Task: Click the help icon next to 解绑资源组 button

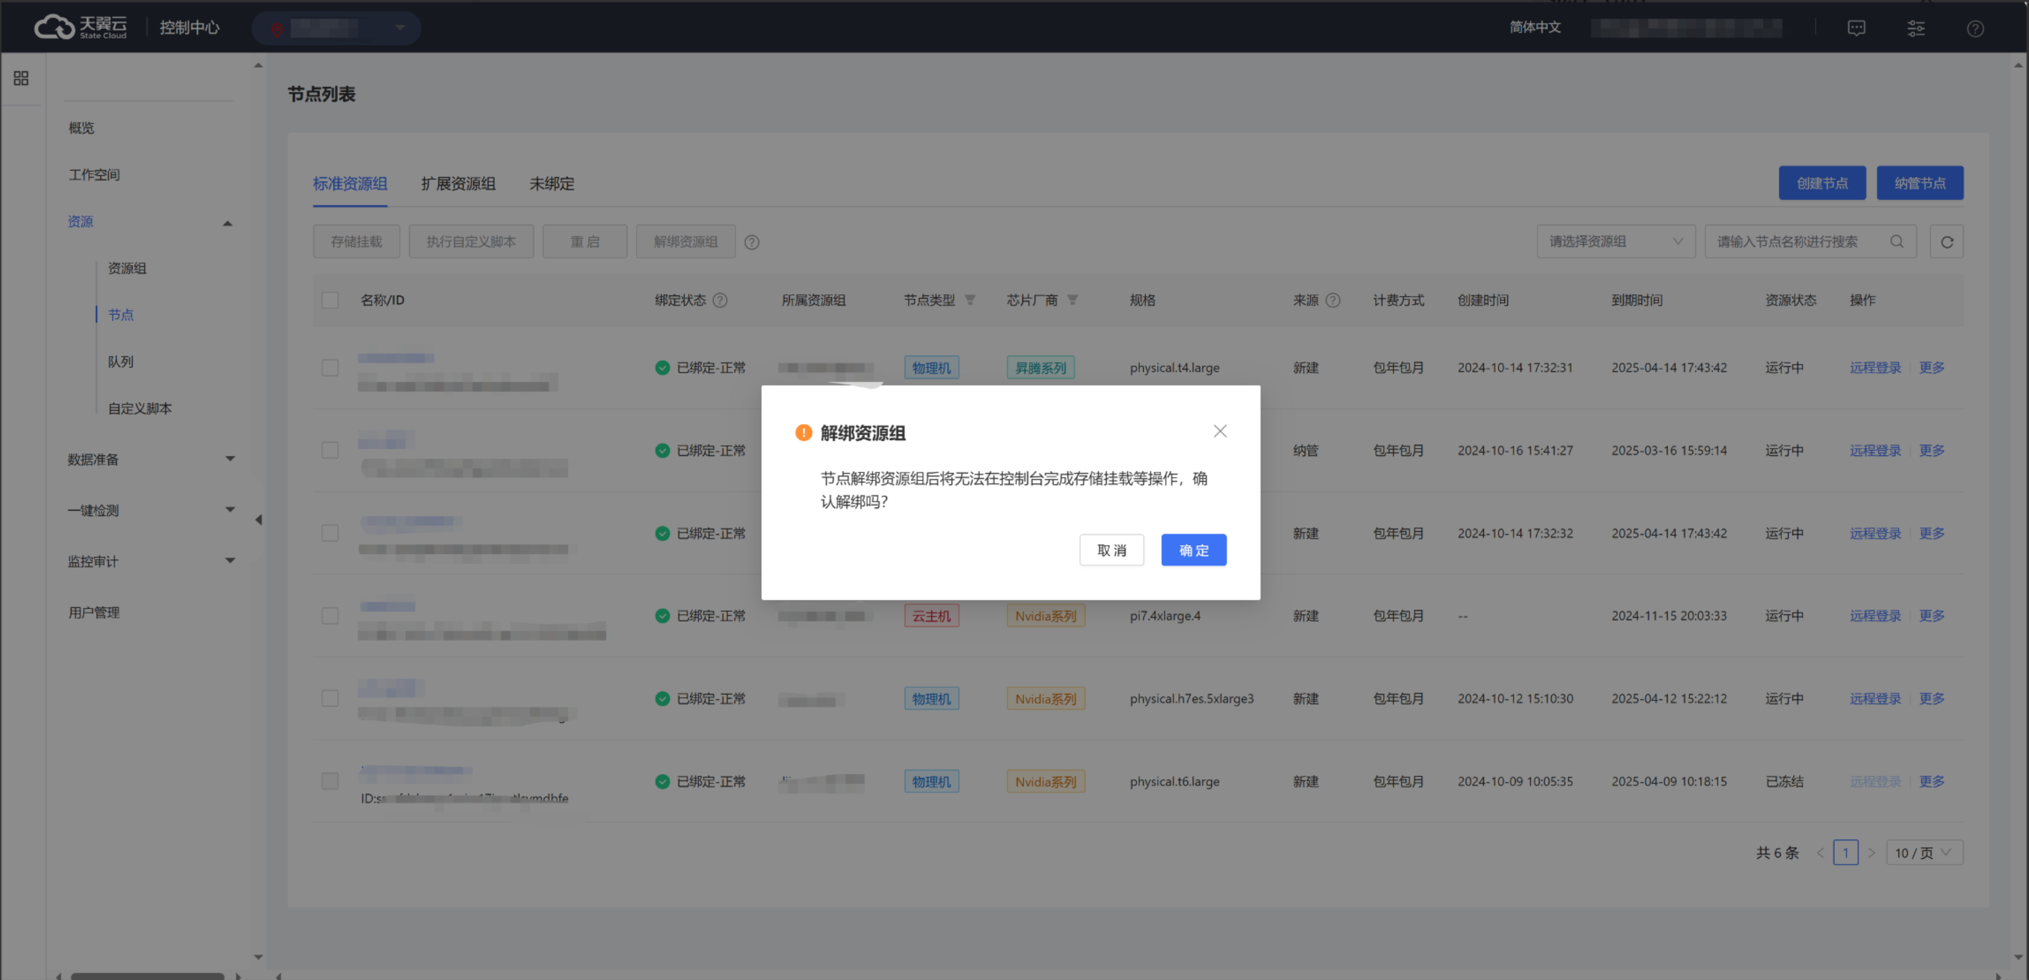Action: click(753, 242)
